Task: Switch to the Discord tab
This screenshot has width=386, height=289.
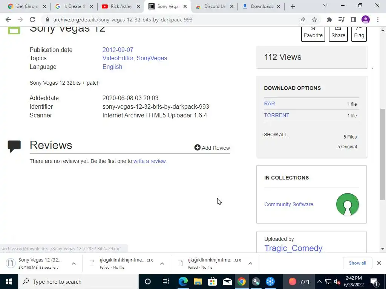Action: click(x=211, y=6)
